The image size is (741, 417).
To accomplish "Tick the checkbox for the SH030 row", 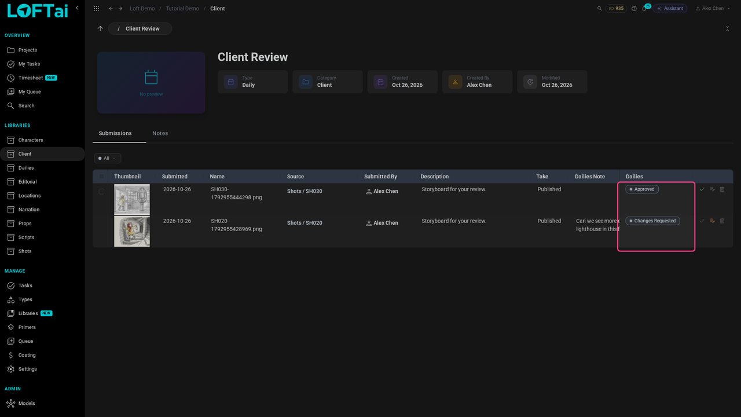I will click(x=101, y=191).
